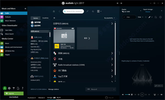Image resolution: width=165 pixels, height=100 pixels.
Task: Select the Americana (341) genre
Action: click(x=36, y=62)
